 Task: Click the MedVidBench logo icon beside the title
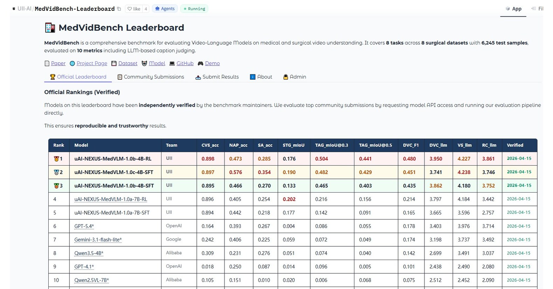point(50,28)
